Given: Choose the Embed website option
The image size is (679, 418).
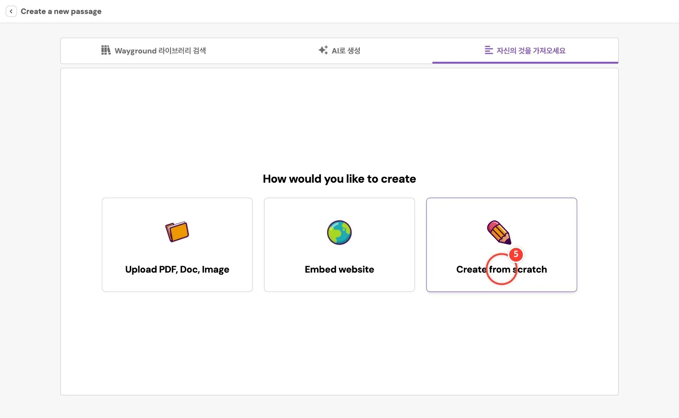Looking at the screenshot, I should click(x=339, y=245).
